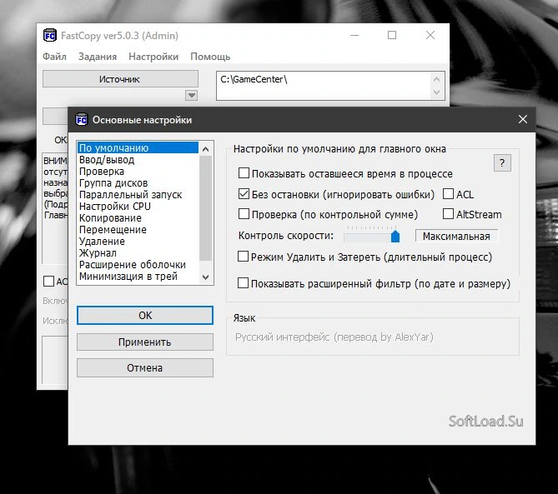This screenshot has width=558, height=494.
Task: Click the Максимальная speed label box
Action: (x=456, y=236)
